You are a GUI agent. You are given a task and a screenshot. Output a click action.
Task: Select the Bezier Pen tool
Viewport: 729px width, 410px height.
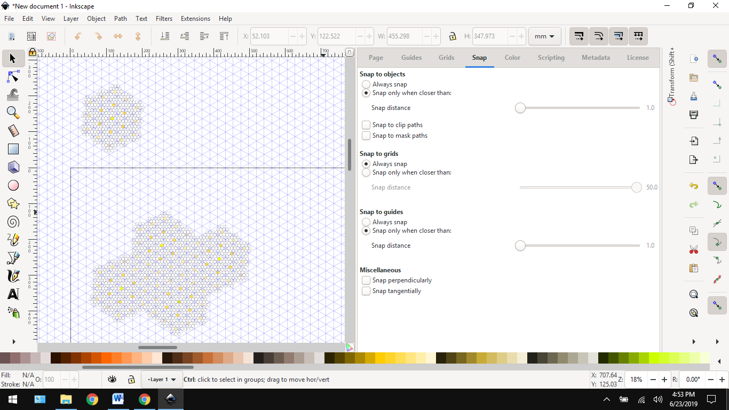click(x=13, y=258)
